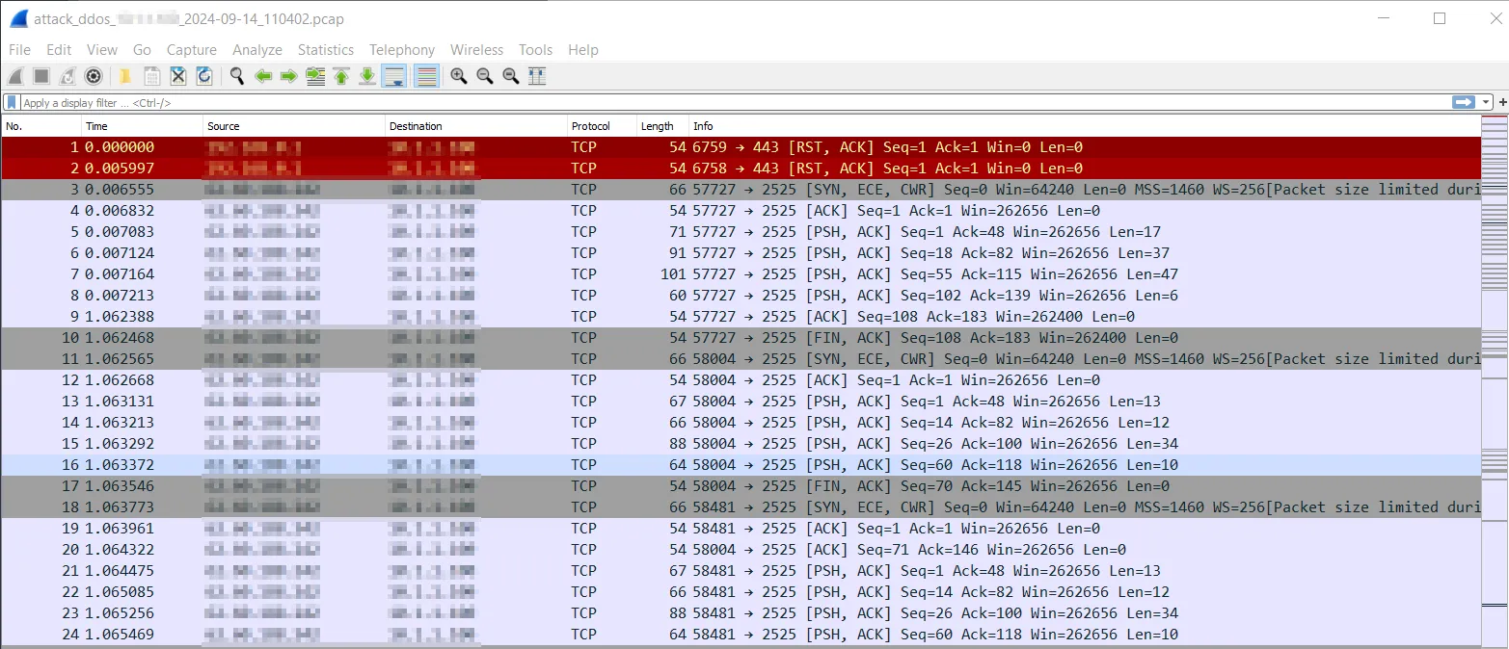This screenshot has height=649, width=1509.
Task: Toggle packet list colorization
Action: coord(426,76)
